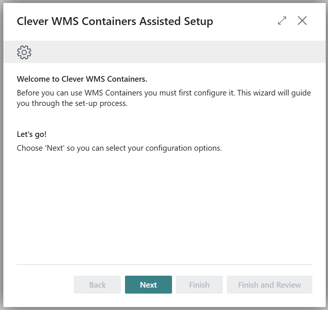Click the "Before you can use WMS Containers" line
This screenshot has width=328, height=310.
pyautogui.click(x=164, y=93)
